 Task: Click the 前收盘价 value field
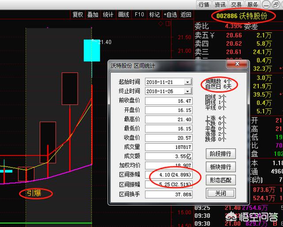169,100
